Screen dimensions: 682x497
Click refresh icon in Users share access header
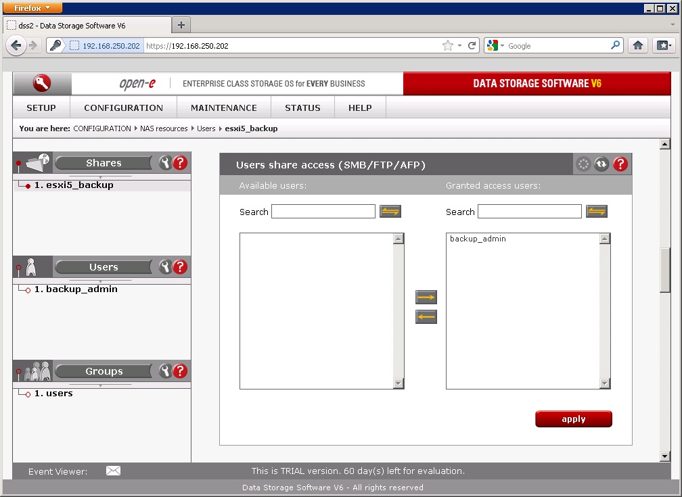pos(601,164)
